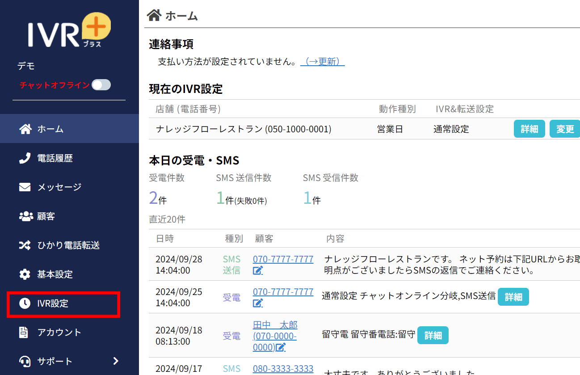
Task: Open the IVR設定 menu item
Action: click(69, 303)
